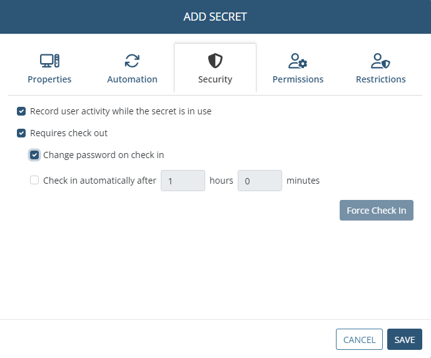Select the Security tab label

click(x=215, y=79)
